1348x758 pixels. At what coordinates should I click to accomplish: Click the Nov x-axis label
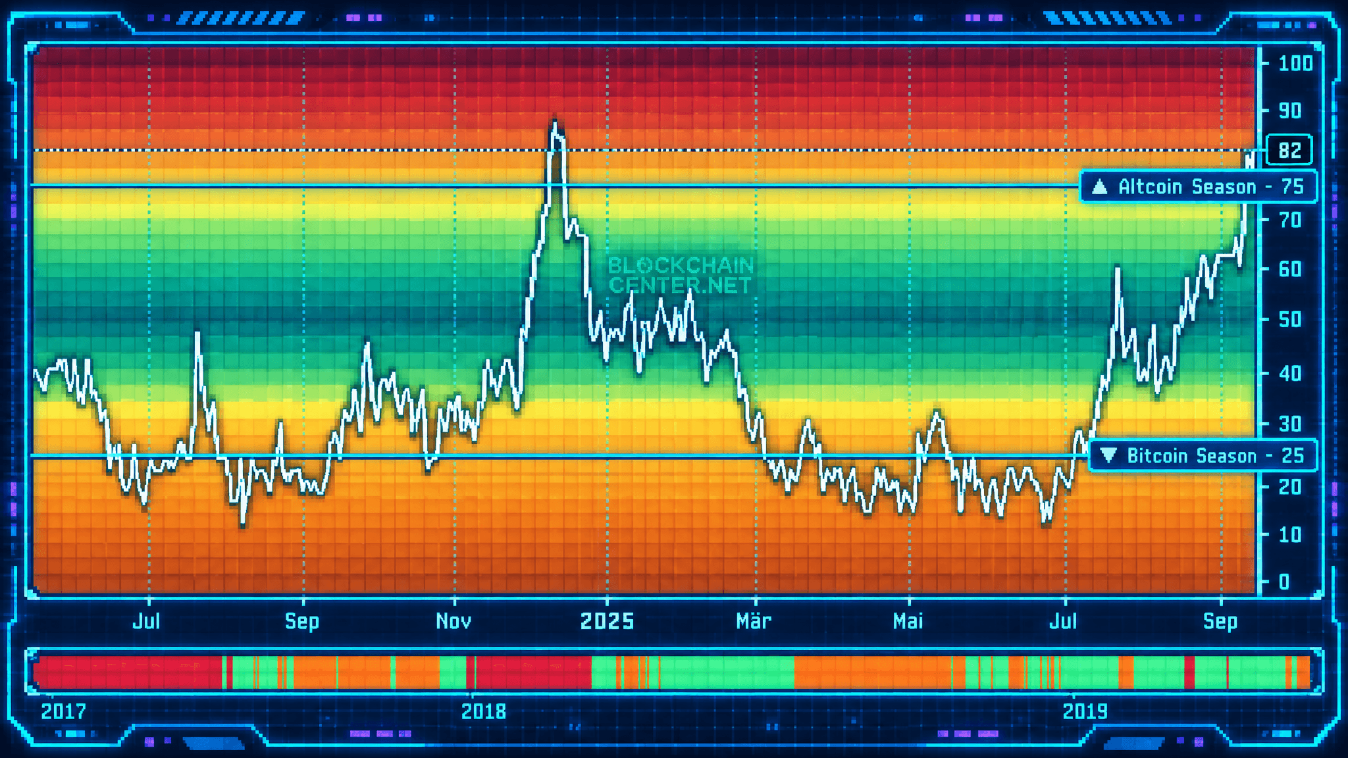pos(454,621)
